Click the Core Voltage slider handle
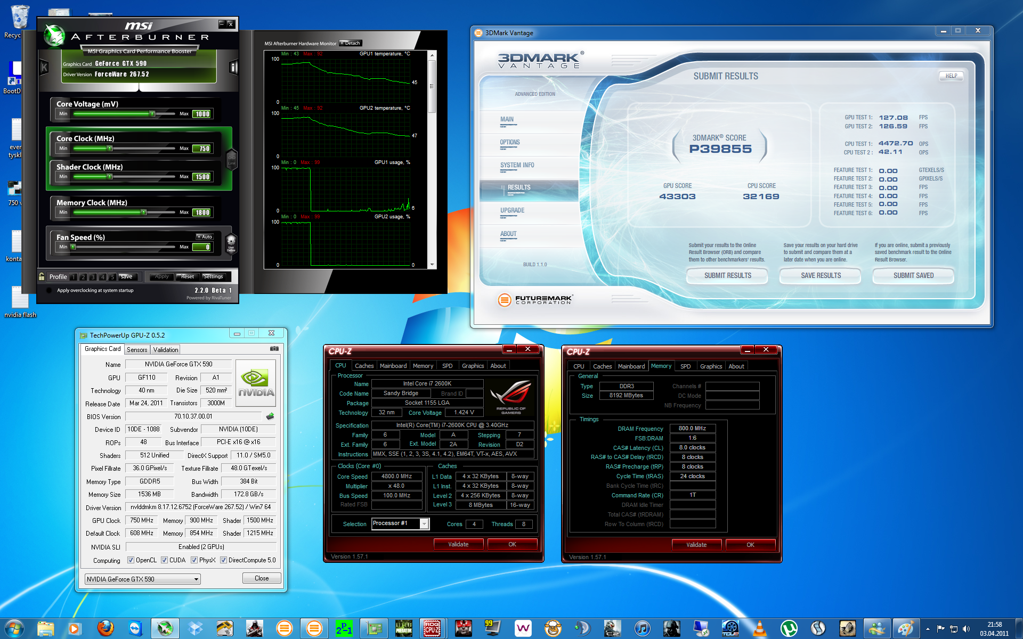Viewport: 1023px width, 639px height. [152, 113]
